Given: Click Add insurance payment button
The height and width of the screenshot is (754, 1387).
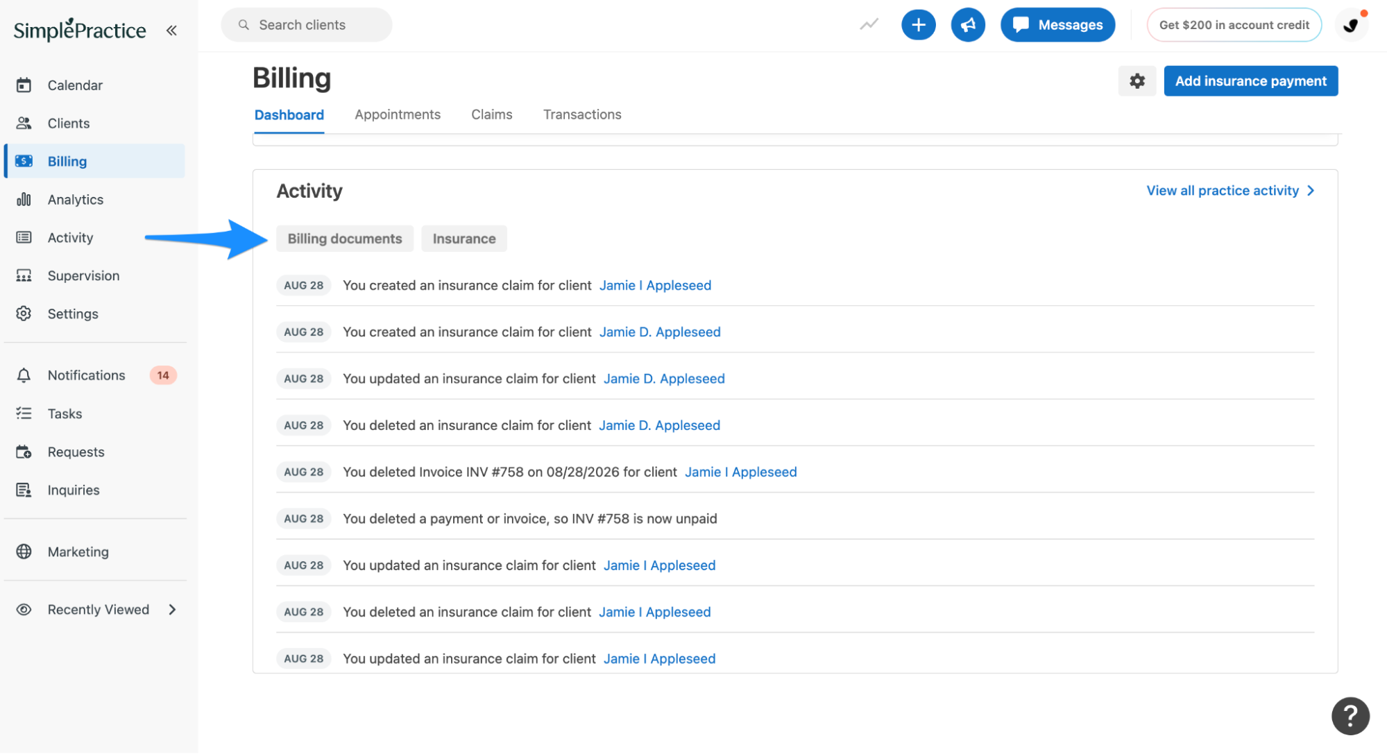Looking at the screenshot, I should [1250, 81].
